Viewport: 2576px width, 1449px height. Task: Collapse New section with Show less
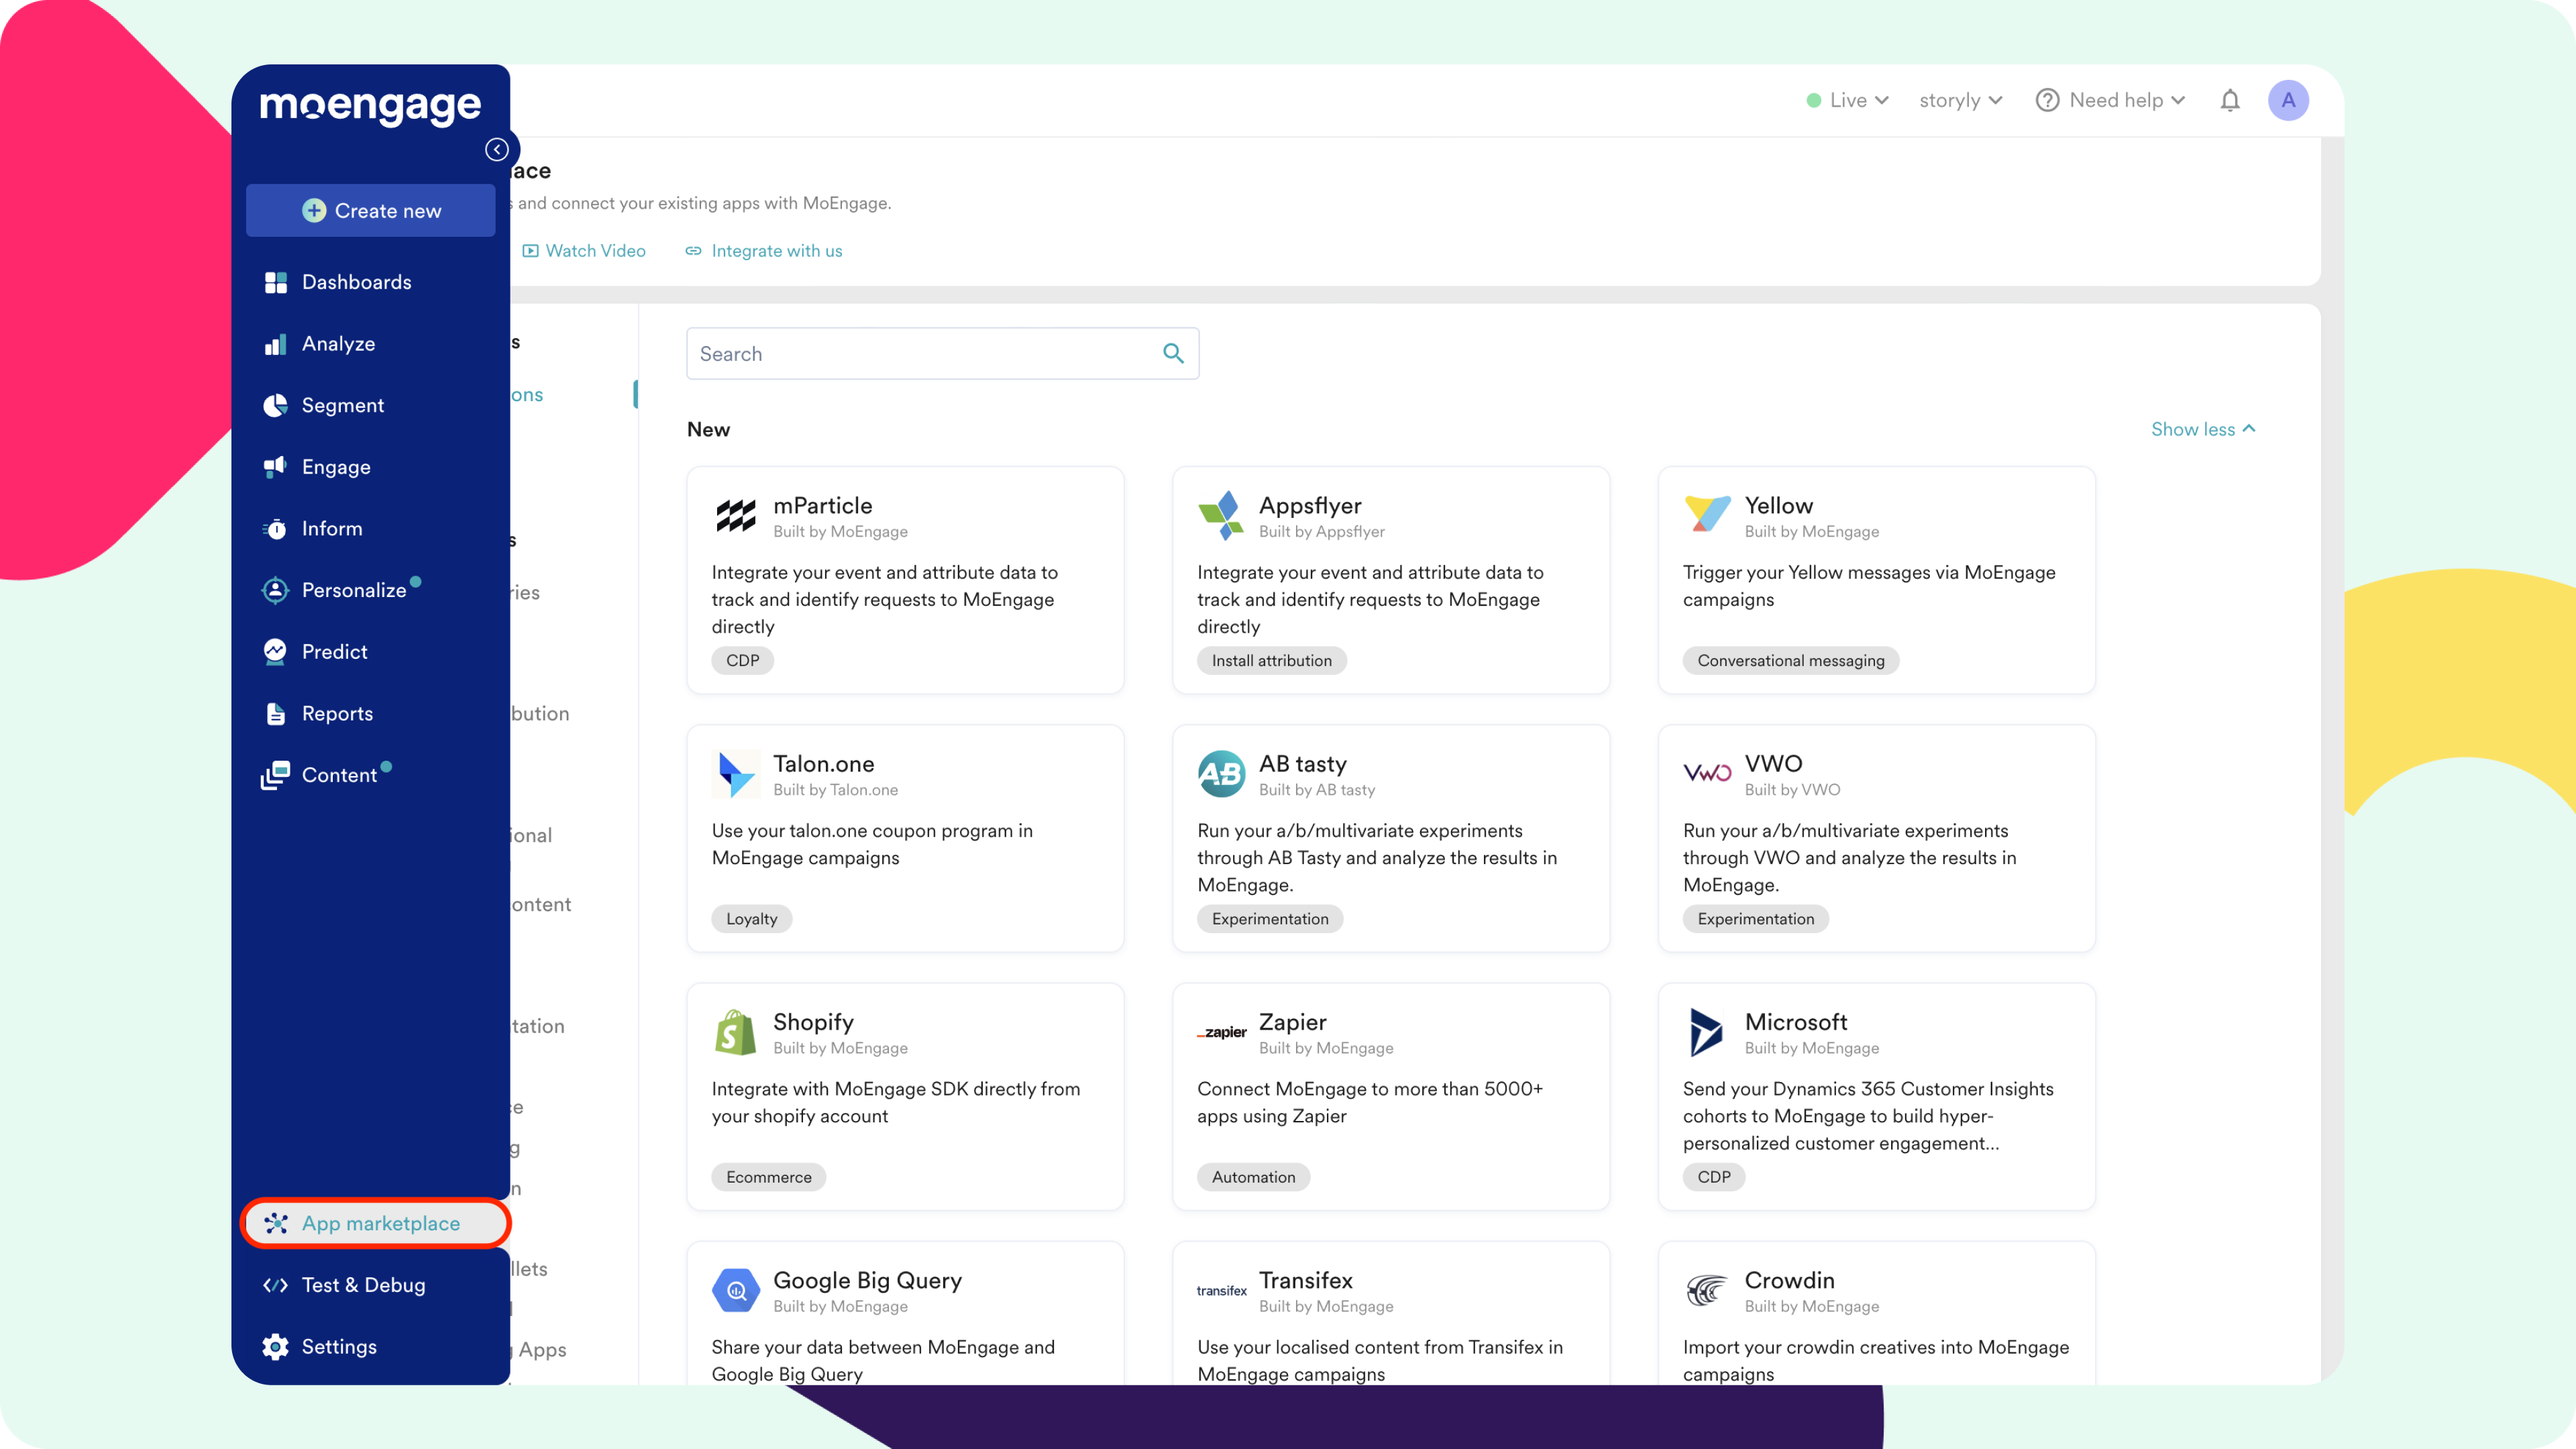[x=2203, y=429]
